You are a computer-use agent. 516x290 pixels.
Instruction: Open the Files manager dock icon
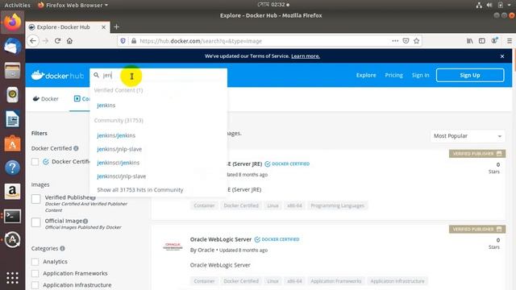tap(13, 70)
